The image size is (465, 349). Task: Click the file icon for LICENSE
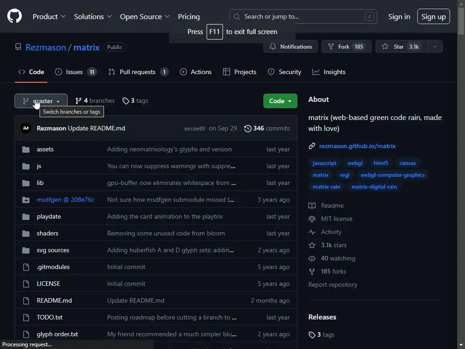pos(26,284)
